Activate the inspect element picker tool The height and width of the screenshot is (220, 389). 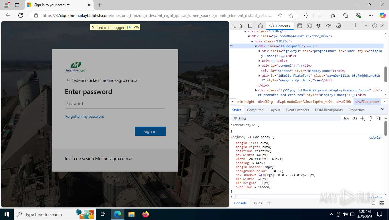click(234, 26)
